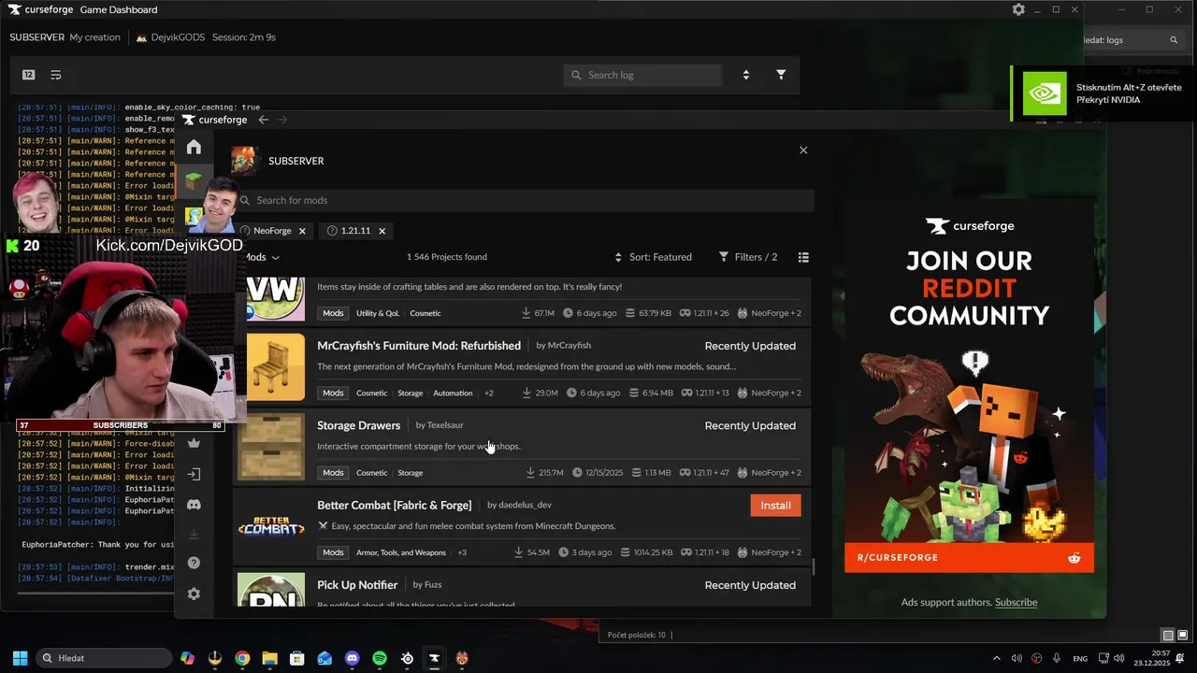Click the mod list vertical scrollbar
The width and height of the screenshot is (1197, 673).
(814, 567)
